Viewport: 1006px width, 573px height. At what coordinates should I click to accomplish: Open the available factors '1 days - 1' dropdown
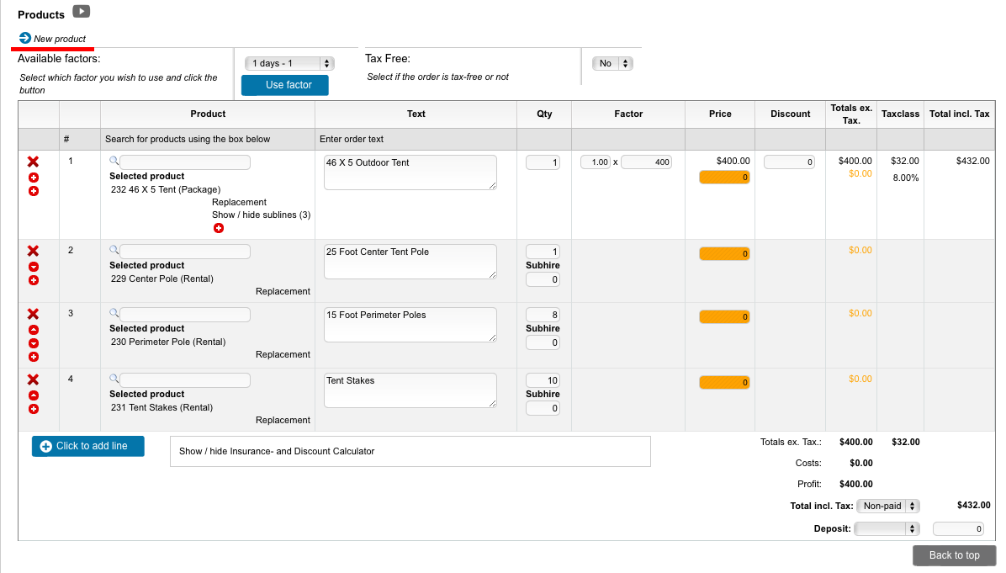tap(289, 63)
